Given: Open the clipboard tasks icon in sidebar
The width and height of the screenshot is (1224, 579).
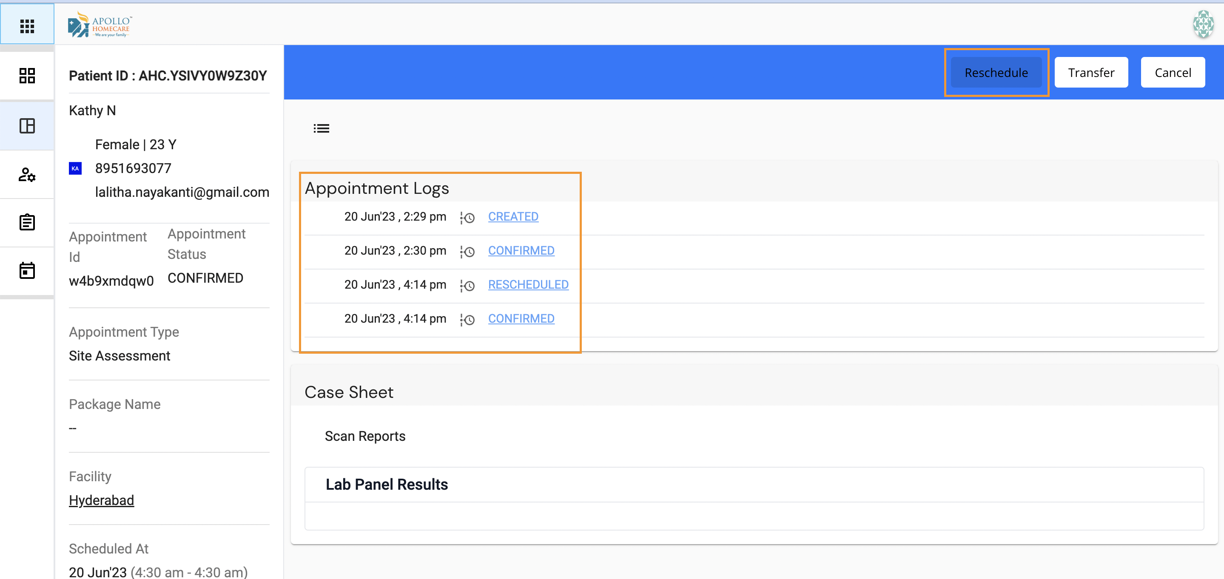Looking at the screenshot, I should (27, 222).
